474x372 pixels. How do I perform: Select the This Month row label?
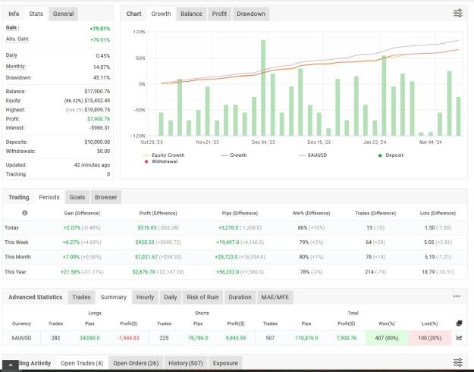point(17,257)
